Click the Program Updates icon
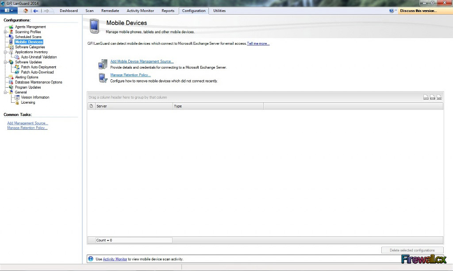 [x=11, y=87]
